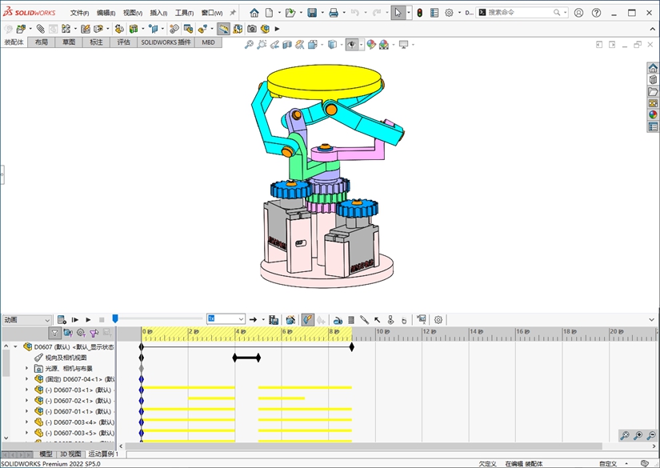The image size is (660, 468).
Task: Click the Save Animation icon
Action: pyautogui.click(x=274, y=319)
